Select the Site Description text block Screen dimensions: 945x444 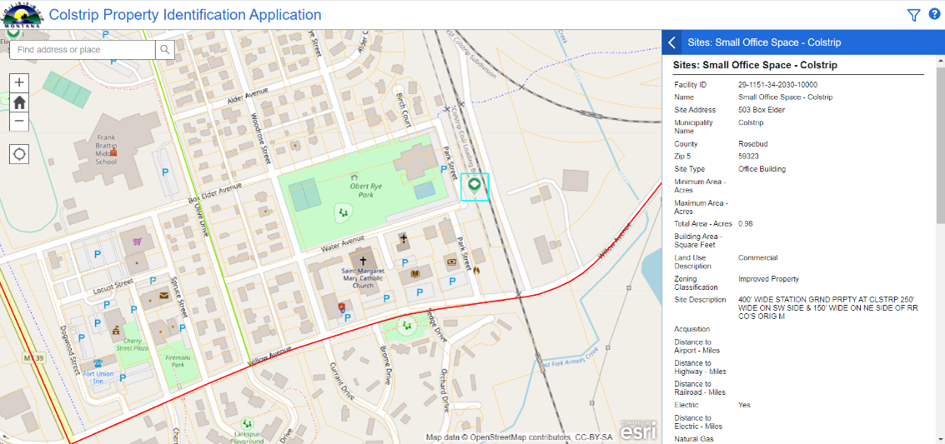point(829,307)
